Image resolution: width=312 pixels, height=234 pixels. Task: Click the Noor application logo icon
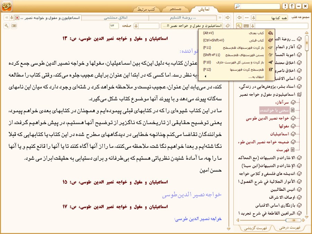tap(7, 6)
